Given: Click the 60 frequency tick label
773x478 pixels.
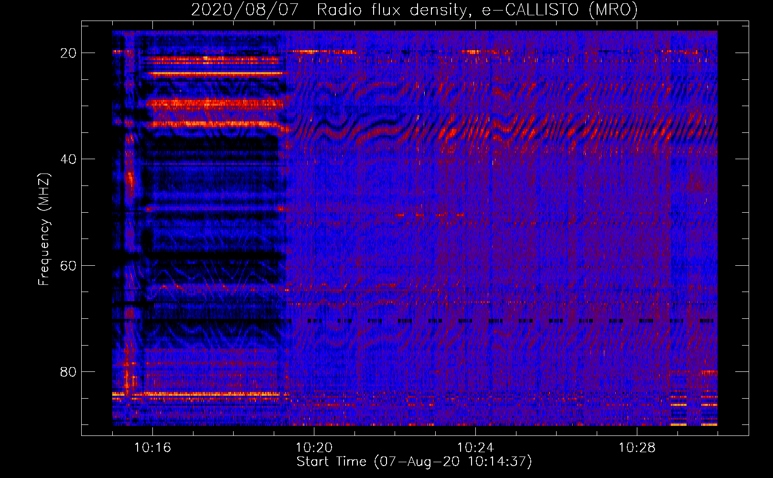Looking at the screenshot, I should [x=69, y=266].
